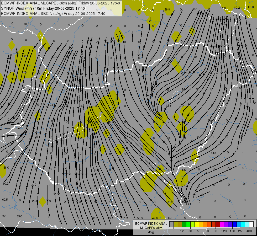257x236 pixels.
Task: Click the map value 80.2
Action: (237, 8)
